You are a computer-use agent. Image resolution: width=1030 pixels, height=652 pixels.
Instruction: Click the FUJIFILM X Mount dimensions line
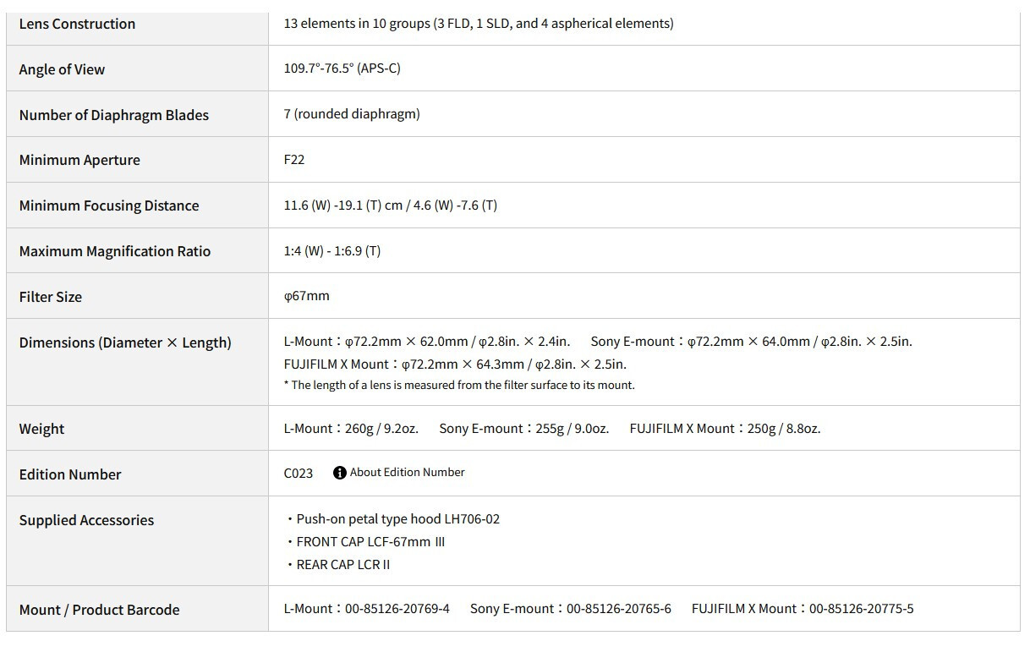(x=455, y=364)
